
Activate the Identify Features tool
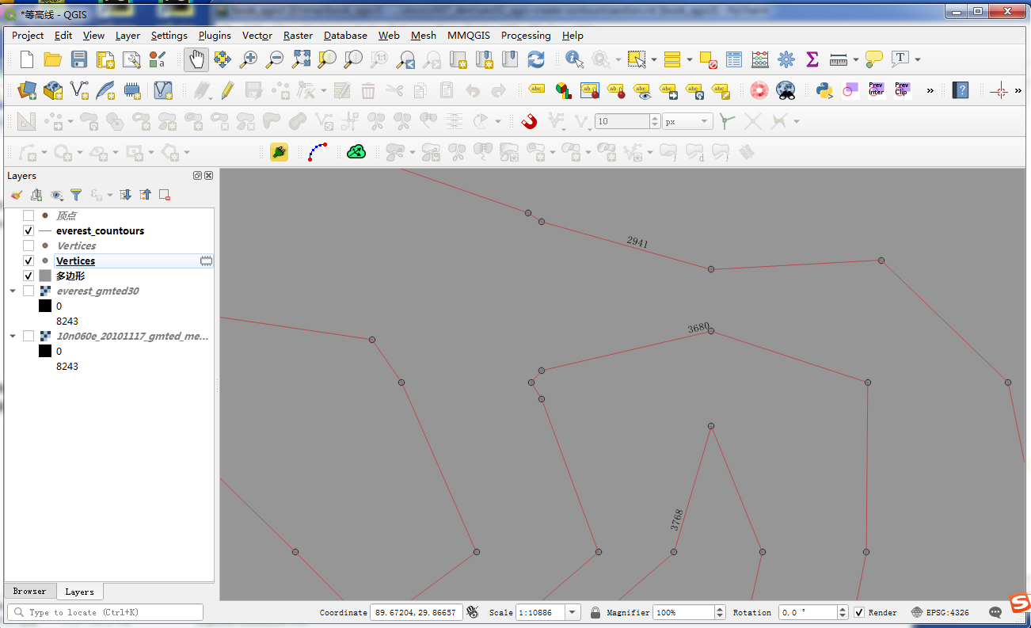pyautogui.click(x=574, y=59)
